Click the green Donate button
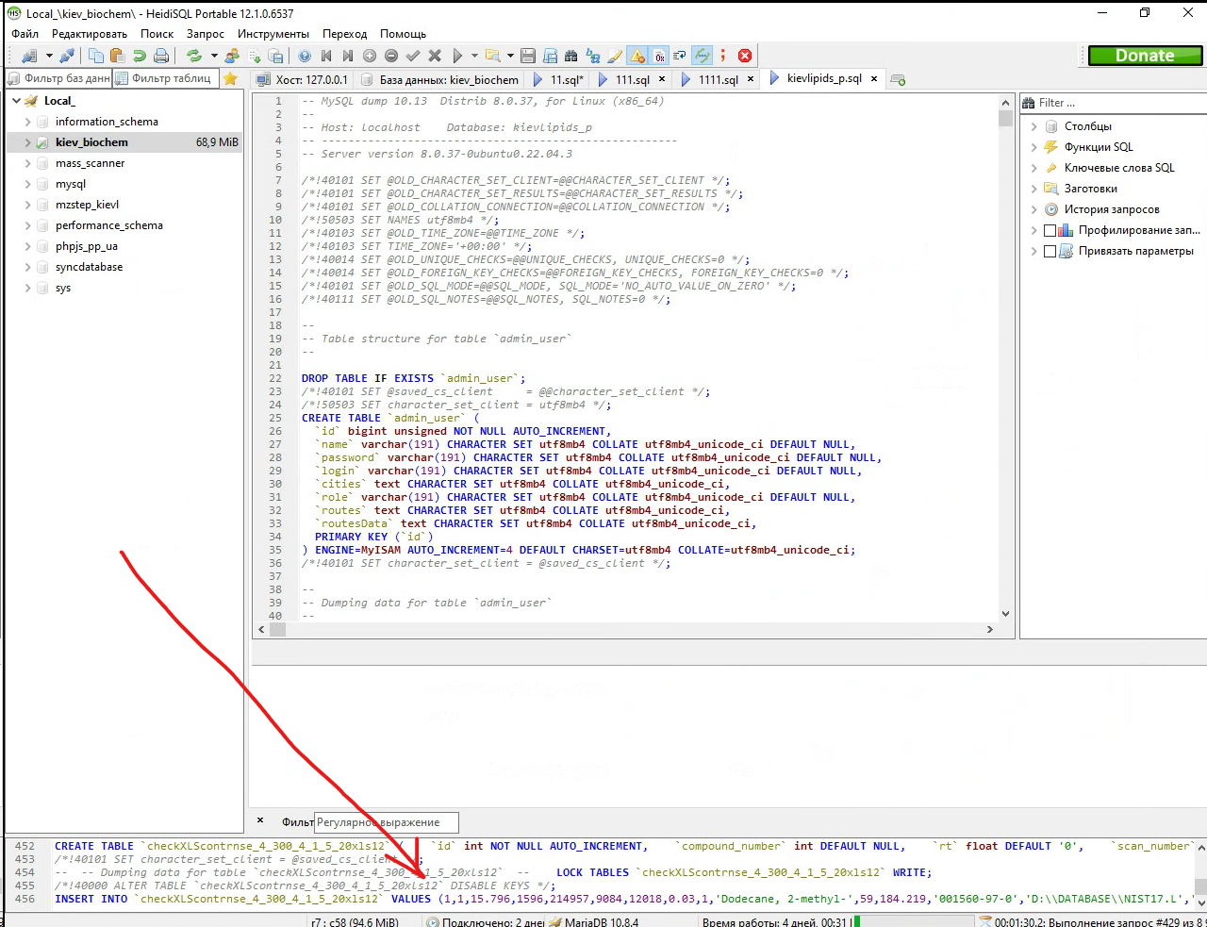The height and width of the screenshot is (927, 1207). tap(1145, 56)
